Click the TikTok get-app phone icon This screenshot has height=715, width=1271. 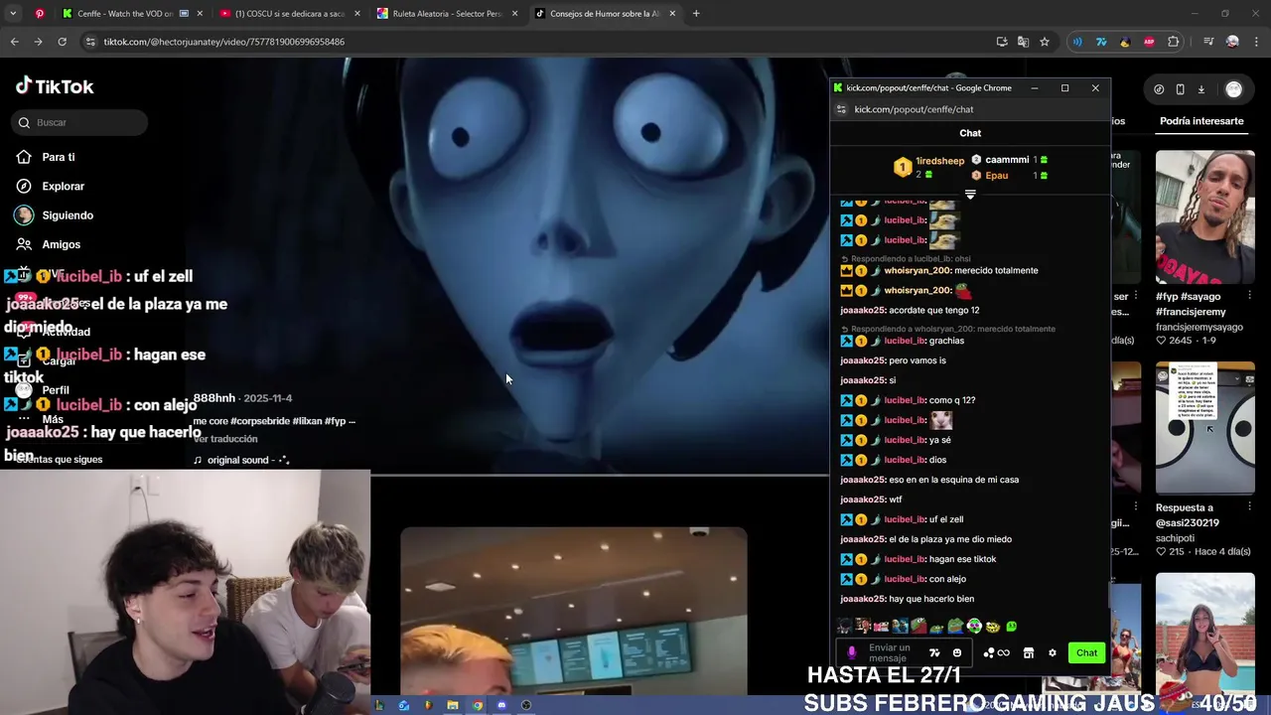click(1180, 89)
